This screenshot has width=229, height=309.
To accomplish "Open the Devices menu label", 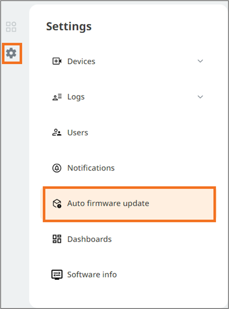I will tap(81, 61).
